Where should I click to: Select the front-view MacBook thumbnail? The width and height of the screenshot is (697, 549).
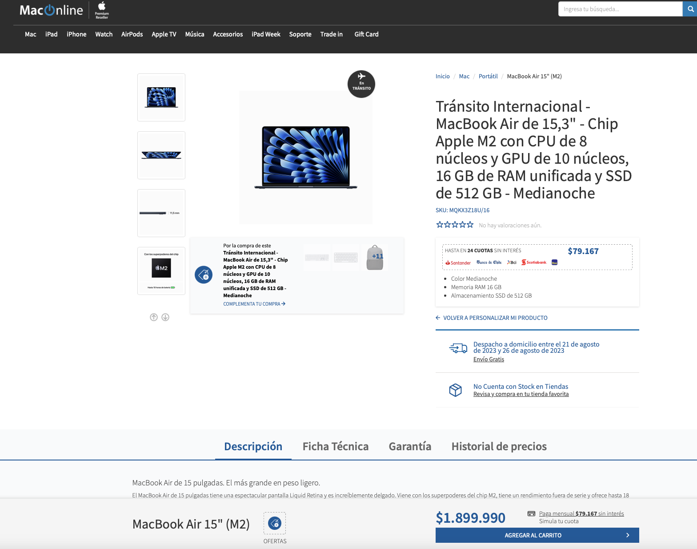point(161,97)
